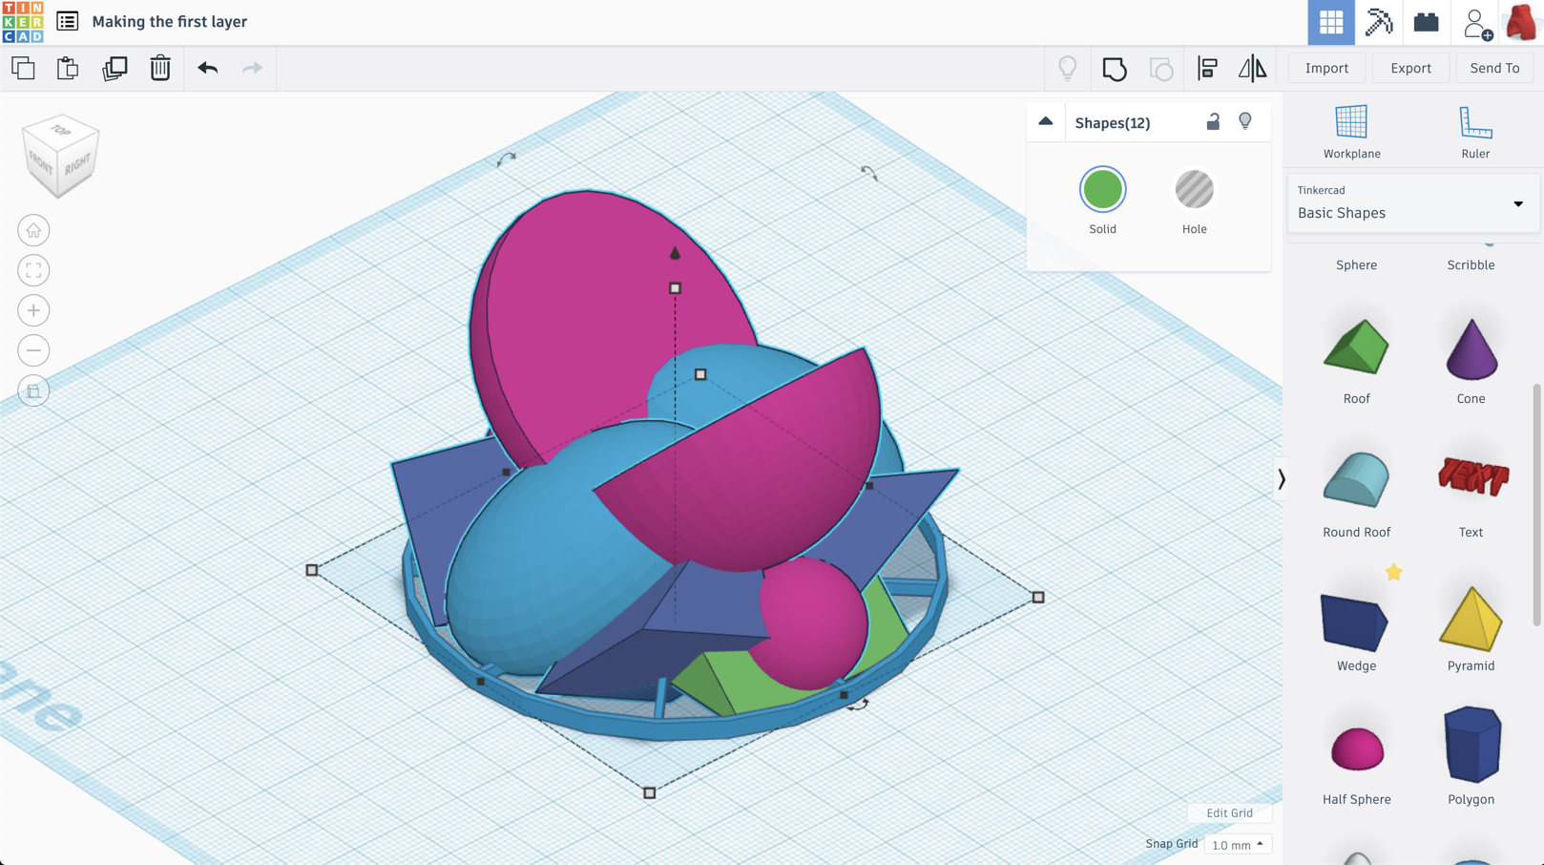This screenshot has width=1544, height=865.
Task: Zoom out with the minus button
Action: pos(33,350)
